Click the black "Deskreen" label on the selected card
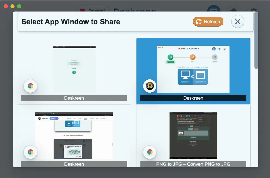The image size is (270, 178). click(x=193, y=98)
